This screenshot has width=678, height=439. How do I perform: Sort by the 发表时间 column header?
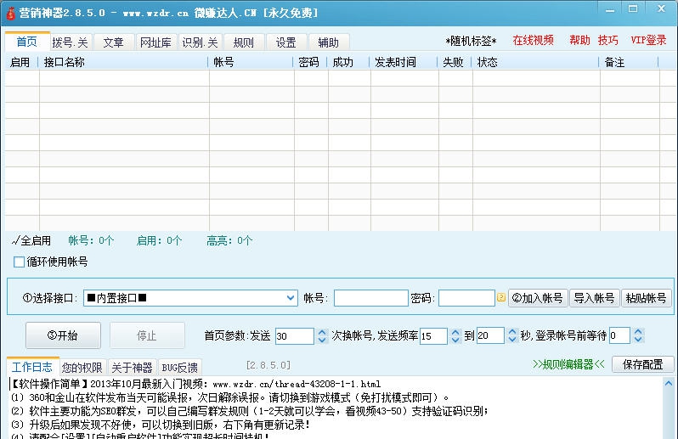coord(404,62)
